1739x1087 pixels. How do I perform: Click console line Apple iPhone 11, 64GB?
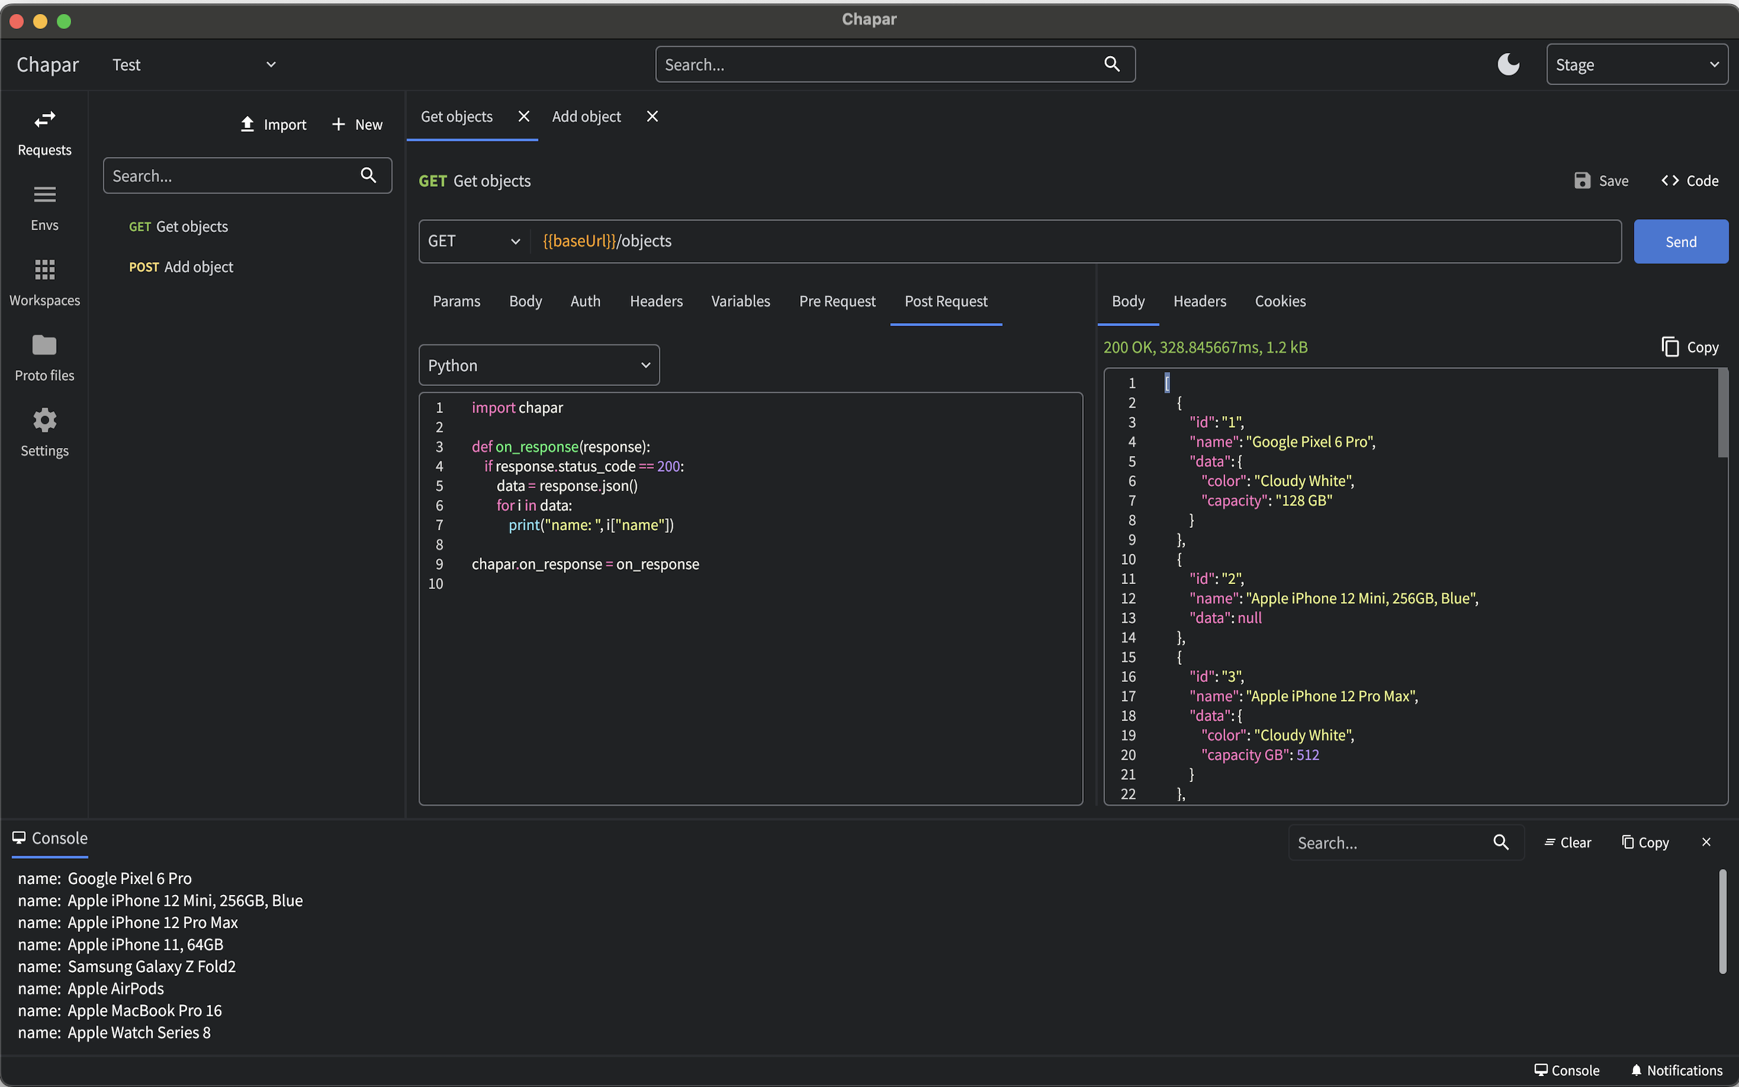tap(121, 944)
